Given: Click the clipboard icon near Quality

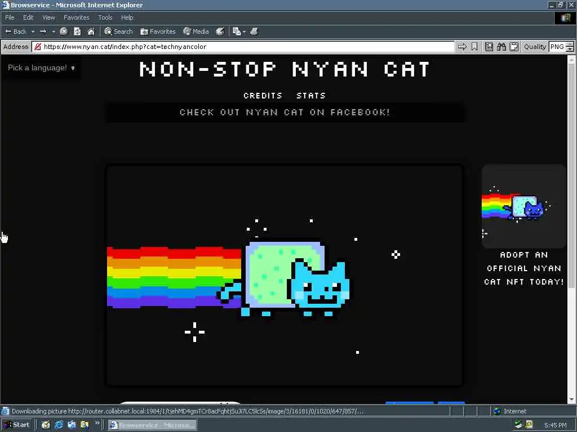Looking at the screenshot, I should pos(514,47).
